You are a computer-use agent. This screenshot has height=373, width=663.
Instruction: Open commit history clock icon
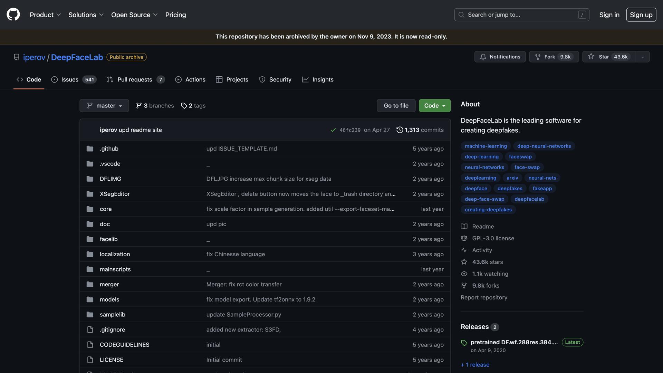[400, 130]
